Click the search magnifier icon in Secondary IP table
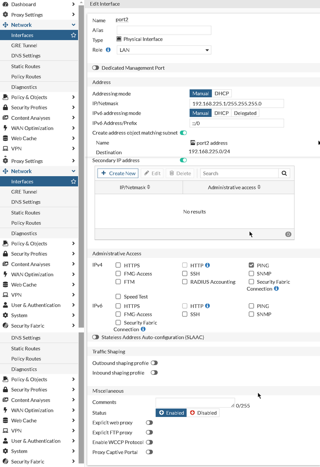 (284, 173)
